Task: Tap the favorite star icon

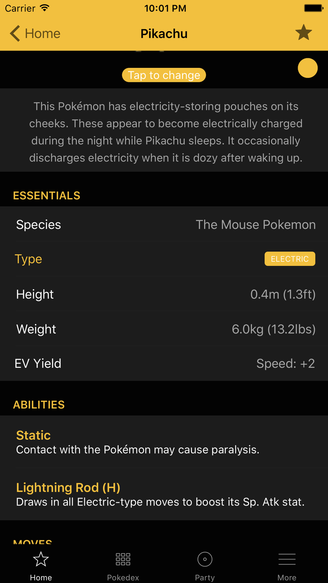Action: [303, 33]
